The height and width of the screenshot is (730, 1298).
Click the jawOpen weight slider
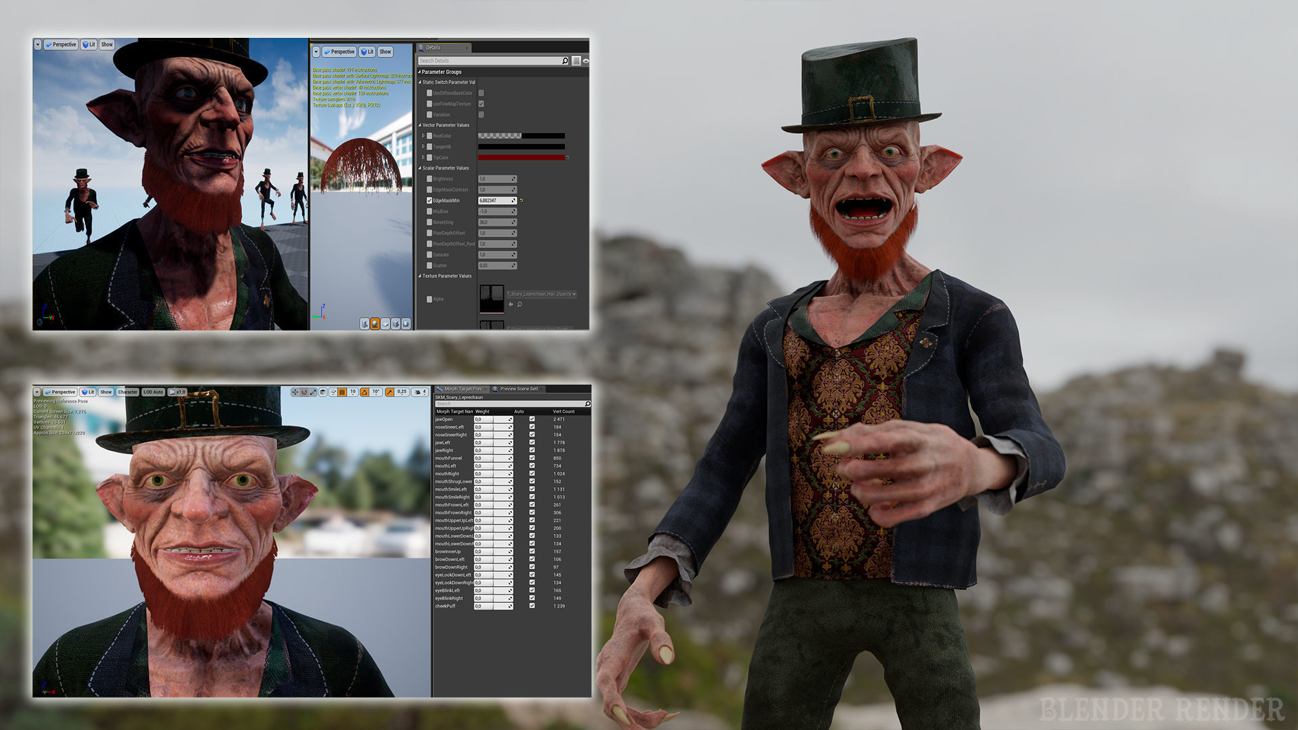click(x=494, y=419)
